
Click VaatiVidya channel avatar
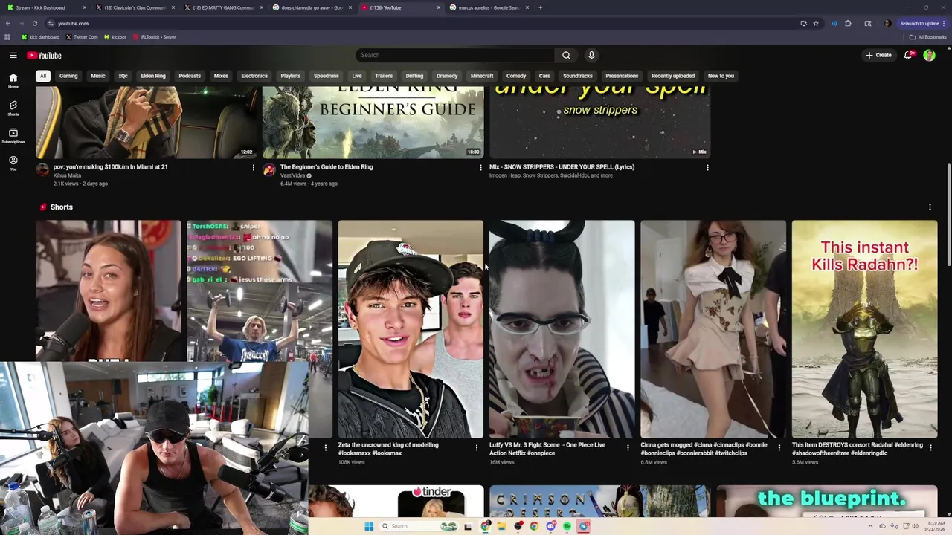[269, 170]
